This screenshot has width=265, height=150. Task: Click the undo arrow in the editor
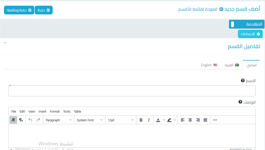(30, 120)
